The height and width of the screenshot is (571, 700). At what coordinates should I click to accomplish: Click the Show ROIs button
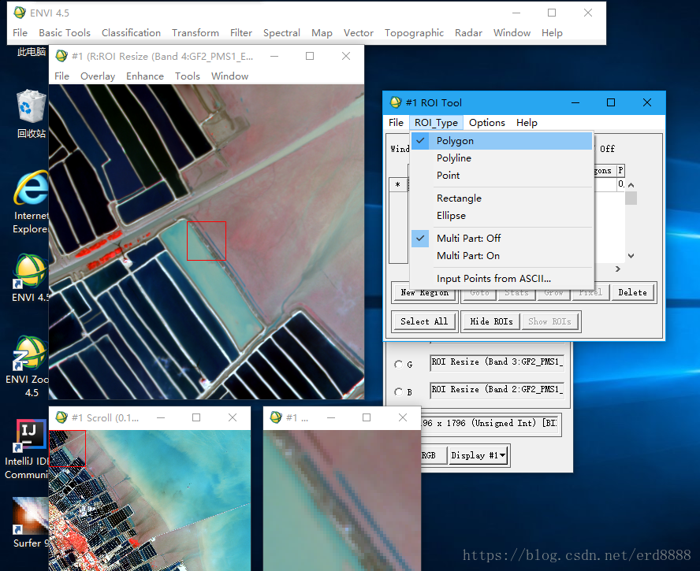(550, 321)
